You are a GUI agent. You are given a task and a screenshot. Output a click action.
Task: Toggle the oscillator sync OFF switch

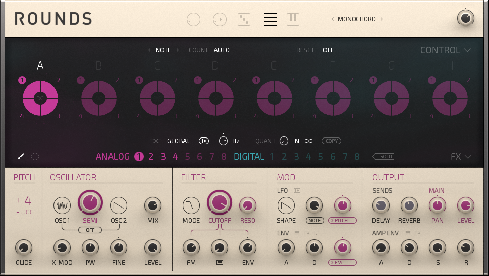(x=90, y=230)
